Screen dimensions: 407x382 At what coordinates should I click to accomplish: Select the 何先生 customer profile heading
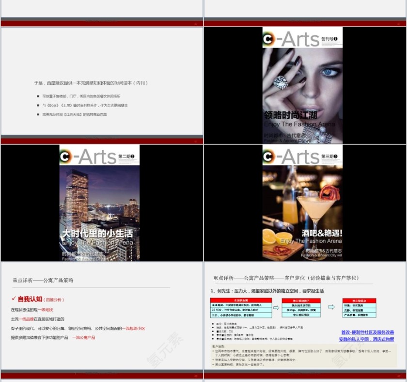267,291
